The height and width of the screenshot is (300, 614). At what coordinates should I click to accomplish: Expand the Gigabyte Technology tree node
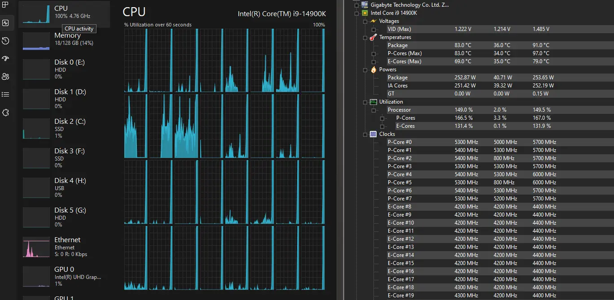pos(357,5)
